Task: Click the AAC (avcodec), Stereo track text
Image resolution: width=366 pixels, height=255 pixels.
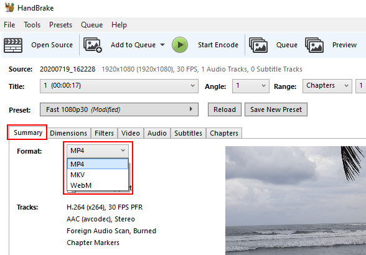Action: click(101, 219)
